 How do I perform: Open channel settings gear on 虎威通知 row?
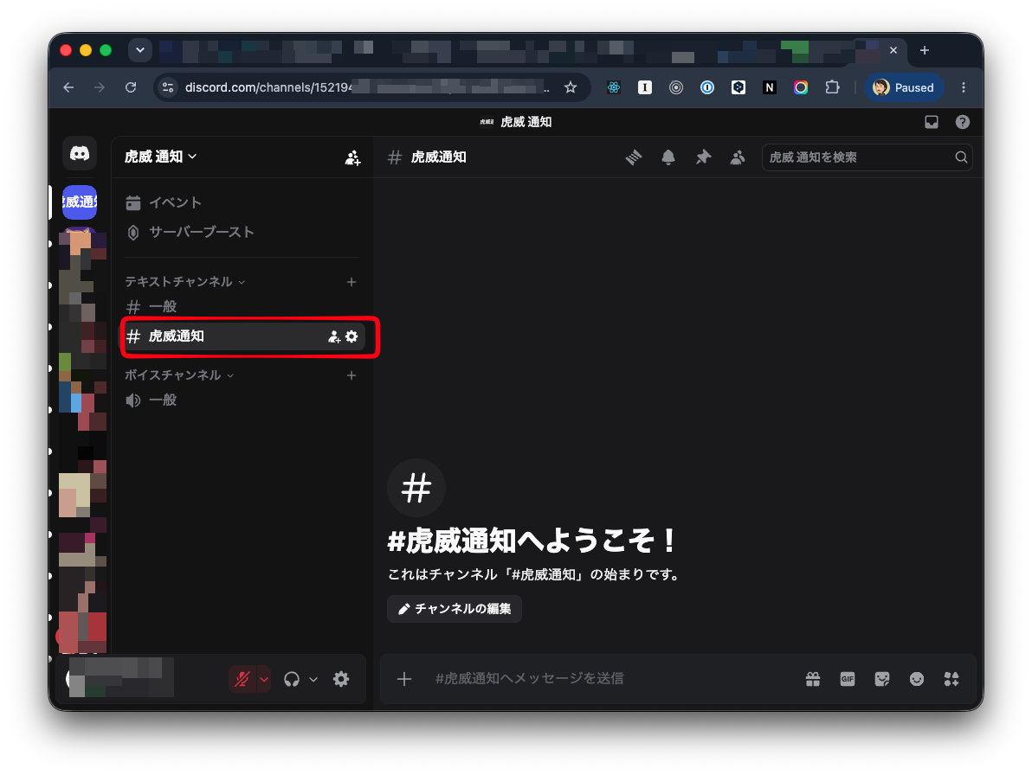tap(352, 336)
